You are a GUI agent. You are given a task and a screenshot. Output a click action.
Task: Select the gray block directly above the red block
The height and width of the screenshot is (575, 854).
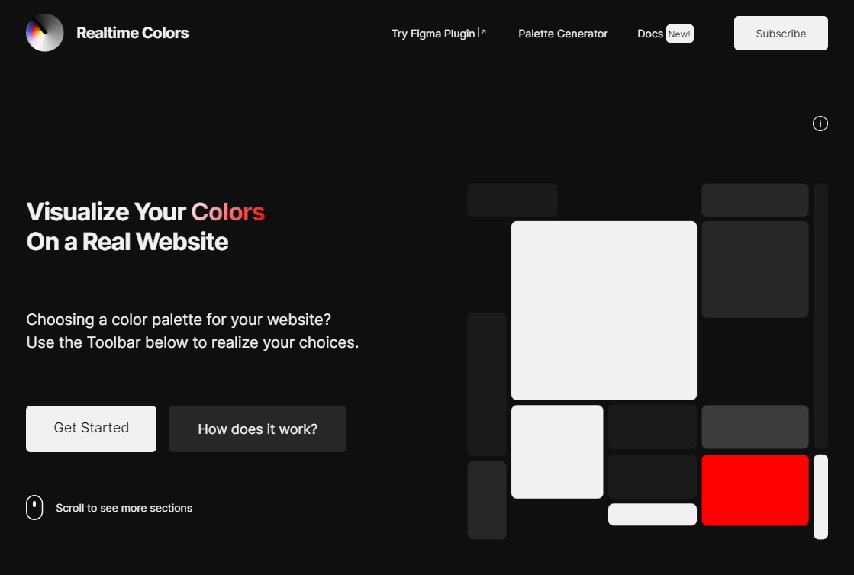click(755, 427)
